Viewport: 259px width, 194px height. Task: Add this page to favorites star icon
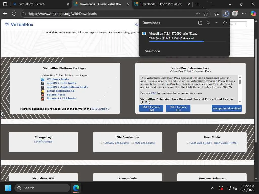click(x=205, y=14)
